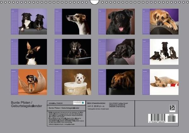Click the purple date column beside the Santa hat dog
This screenshot has height=133, width=189.
pyautogui.click(x=146, y=82)
